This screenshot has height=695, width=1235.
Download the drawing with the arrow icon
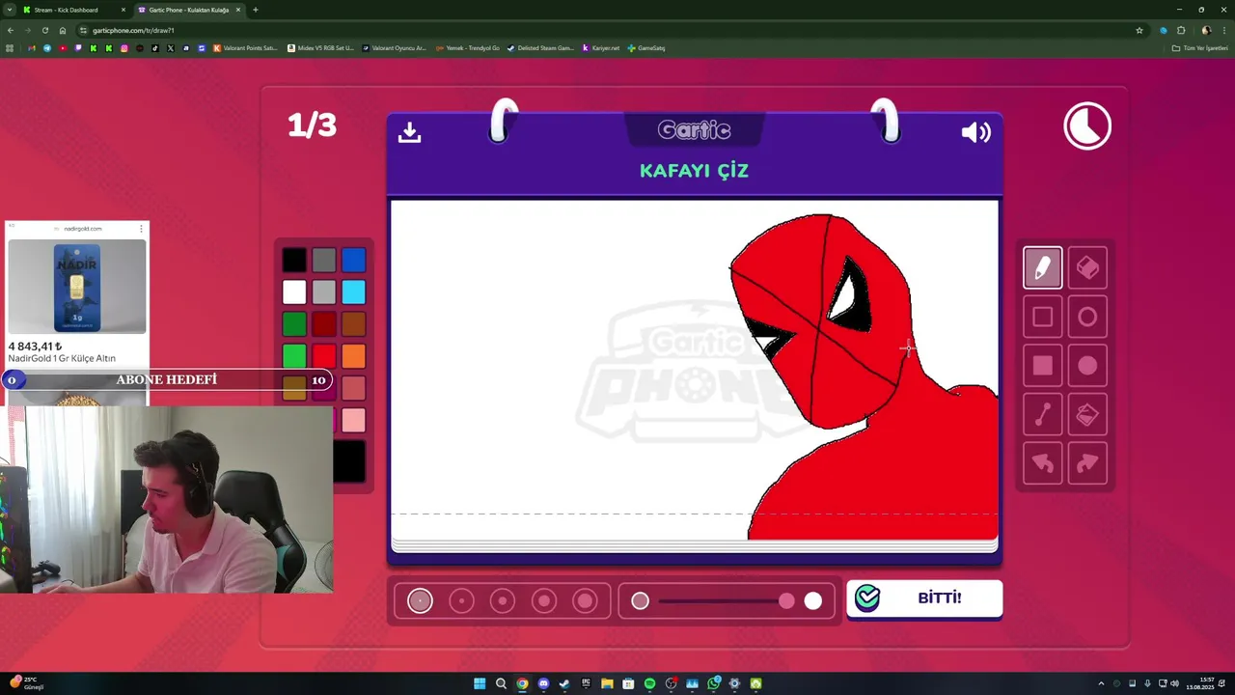tap(409, 132)
